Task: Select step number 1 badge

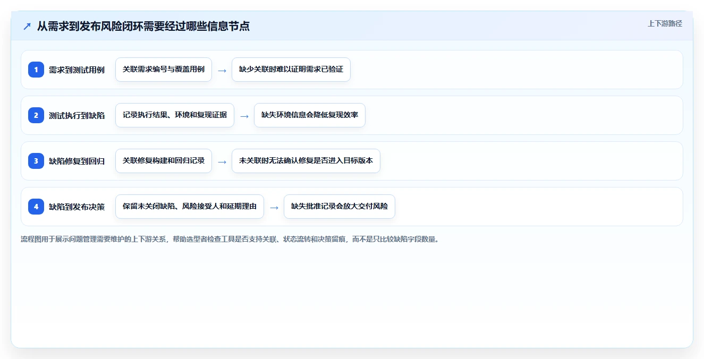Action: point(36,70)
